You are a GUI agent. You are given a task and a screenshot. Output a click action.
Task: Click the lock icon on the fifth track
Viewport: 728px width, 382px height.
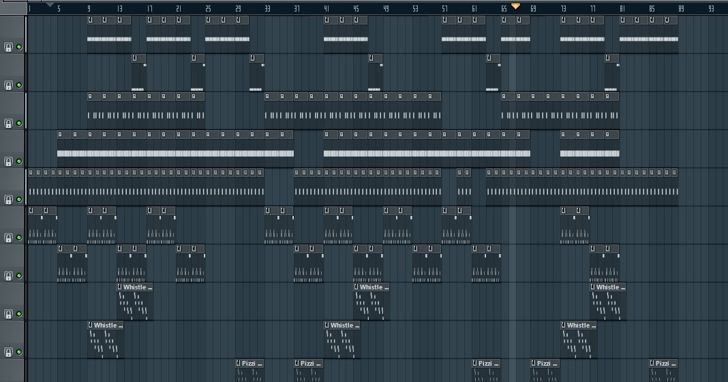pyautogui.click(x=8, y=200)
